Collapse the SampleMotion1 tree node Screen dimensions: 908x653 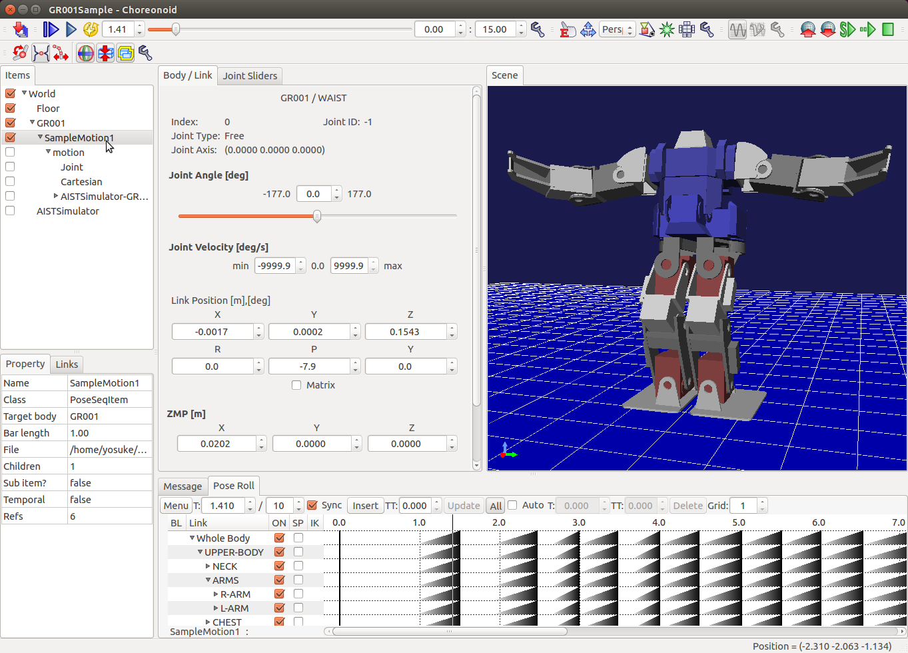[41, 137]
